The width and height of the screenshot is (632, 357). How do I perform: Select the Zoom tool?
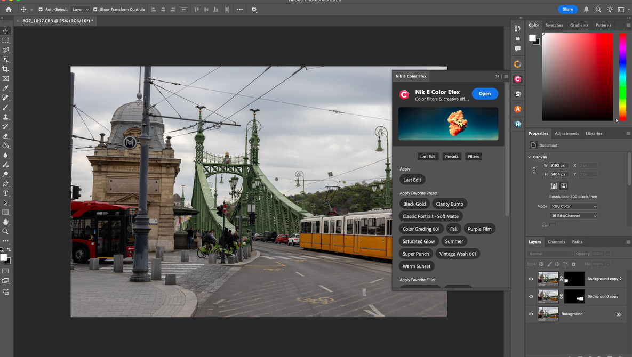click(x=6, y=231)
